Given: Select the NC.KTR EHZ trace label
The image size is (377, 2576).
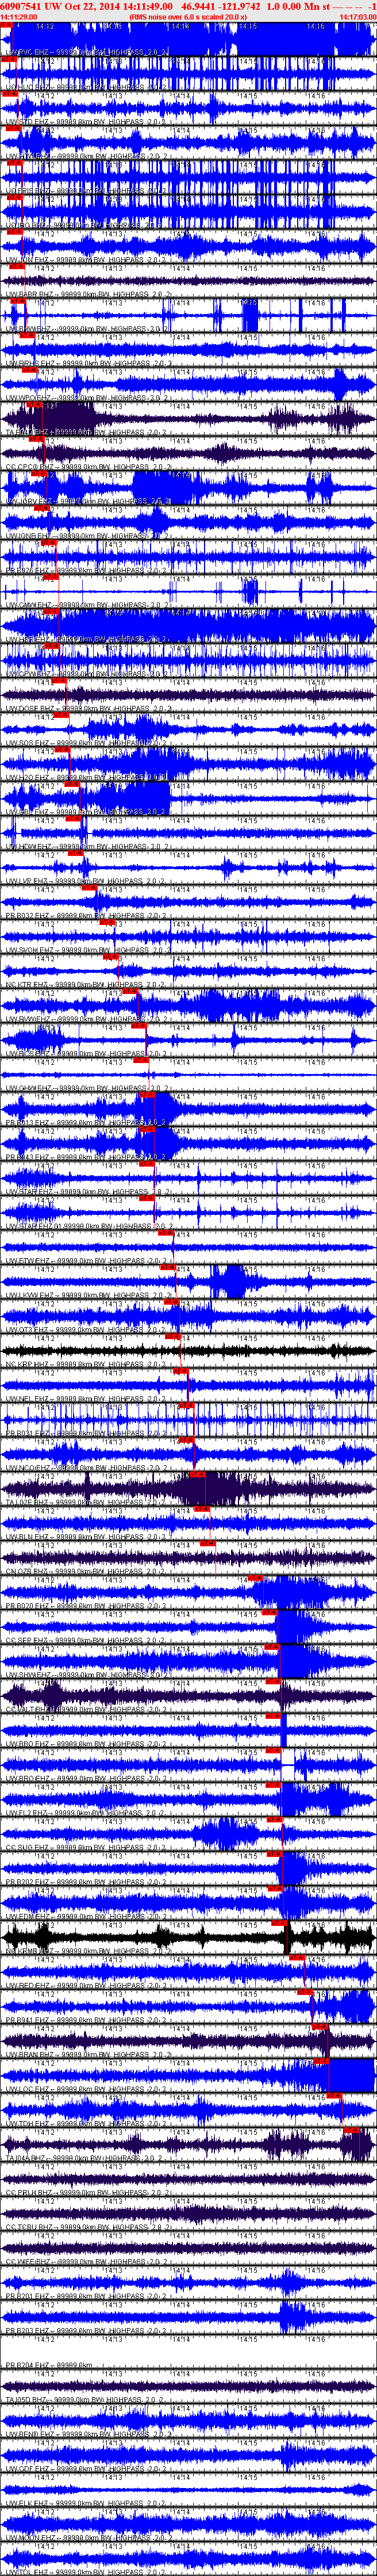Looking at the screenshot, I should pos(88,983).
